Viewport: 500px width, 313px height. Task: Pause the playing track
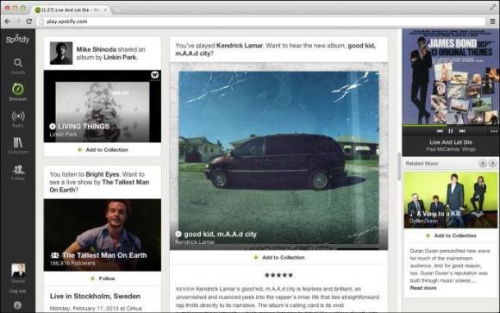click(451, 131)
